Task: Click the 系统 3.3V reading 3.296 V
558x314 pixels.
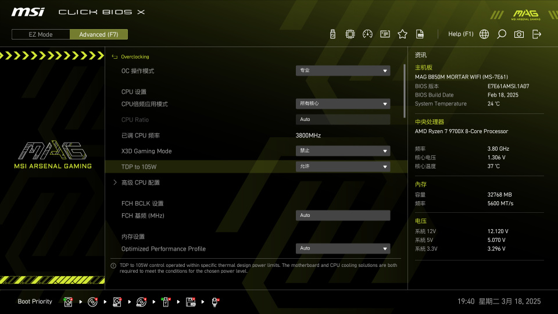Action: pos(496,248)
